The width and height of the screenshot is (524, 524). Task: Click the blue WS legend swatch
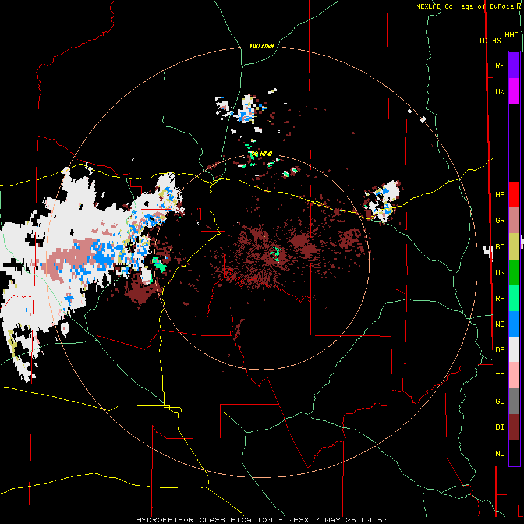tap(514, 324)
